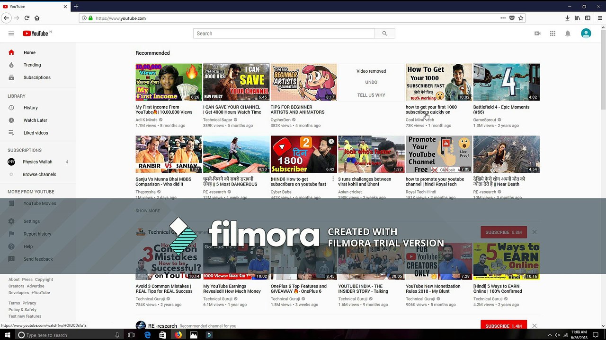This screenshot has width=606, height=340.
Task: Go back with the browser back arrow
Action: click(6, 18)
